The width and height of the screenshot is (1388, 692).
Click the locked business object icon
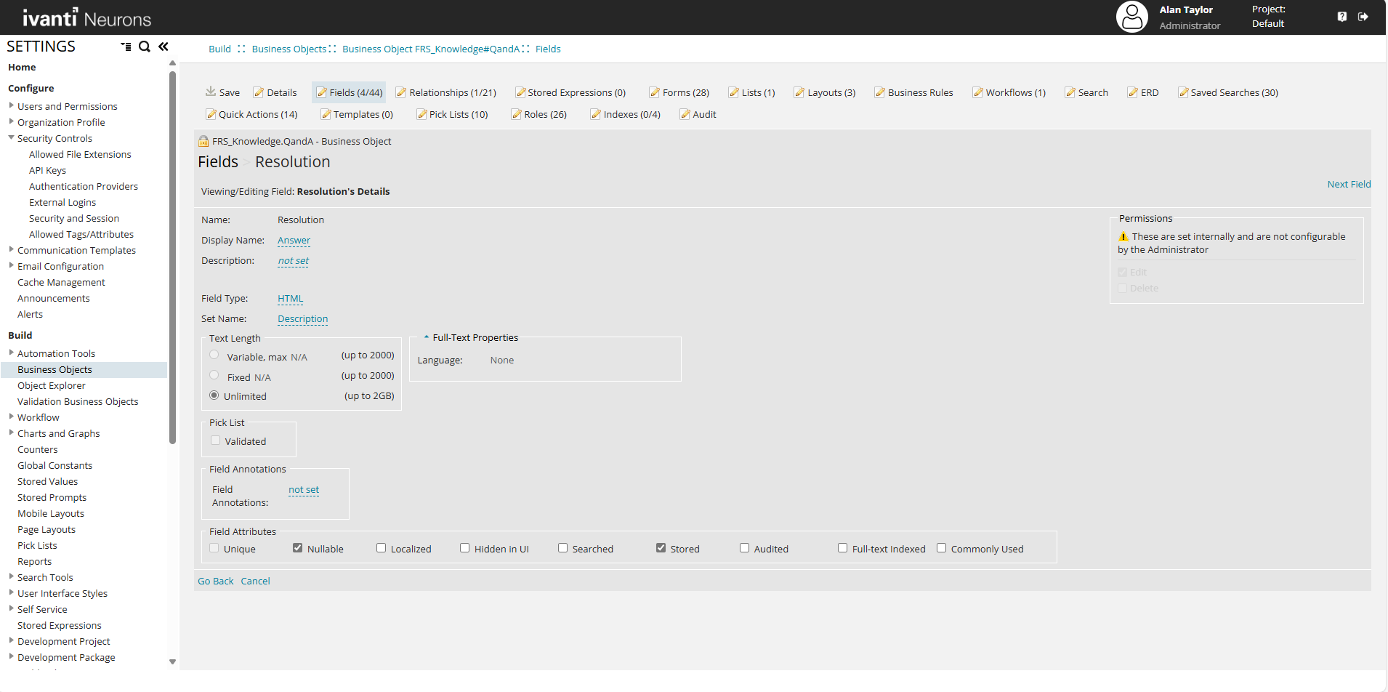point(203,142)
